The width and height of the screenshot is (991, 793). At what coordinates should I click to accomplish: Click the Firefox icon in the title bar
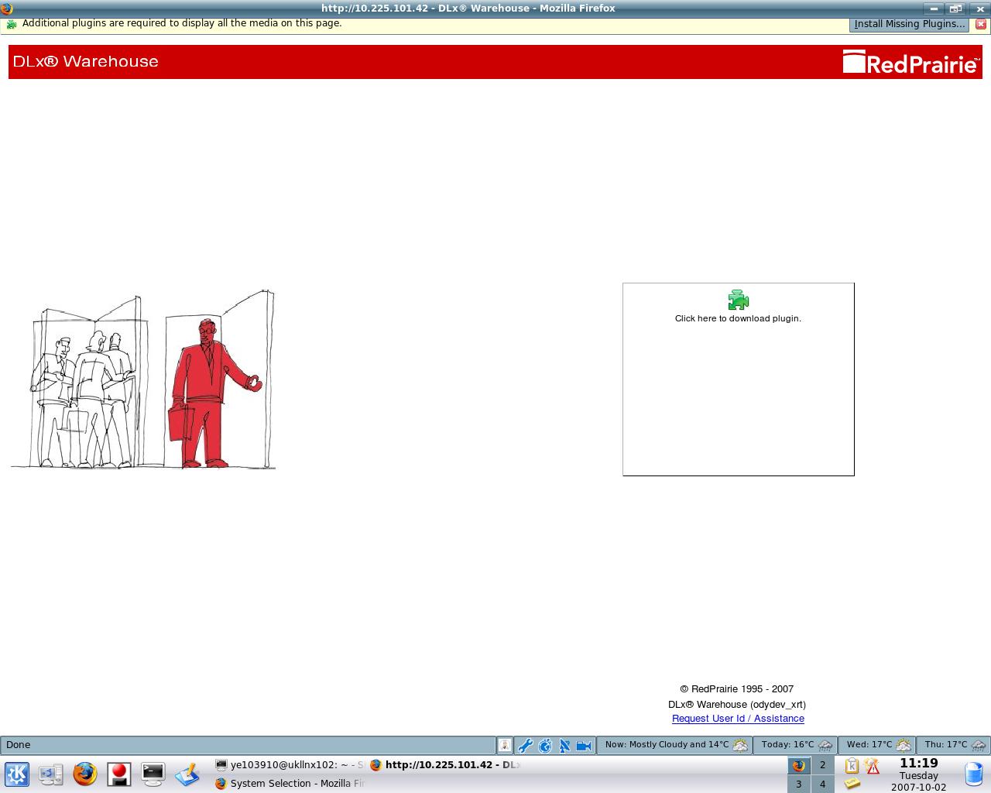(x=7, y=9)
